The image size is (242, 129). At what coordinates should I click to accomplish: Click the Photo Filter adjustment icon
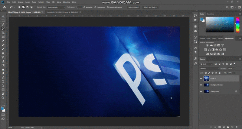click(x=217, y=50)
